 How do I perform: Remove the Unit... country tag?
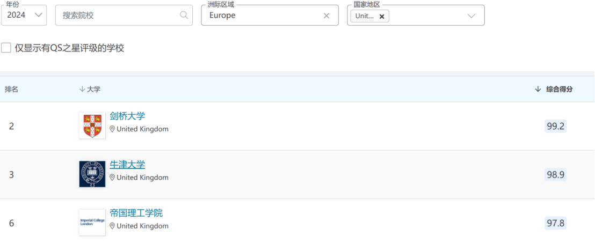382,16
